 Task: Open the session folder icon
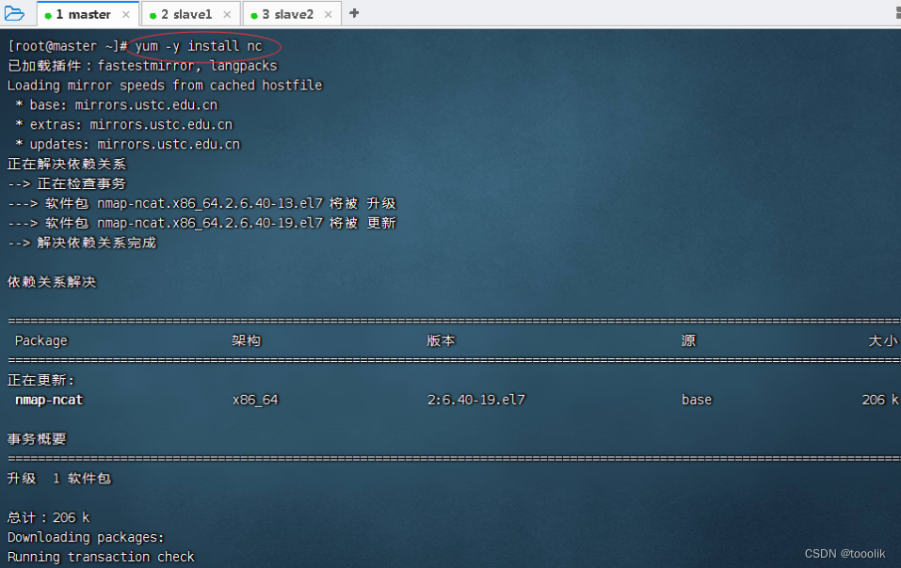click(14, 13)
